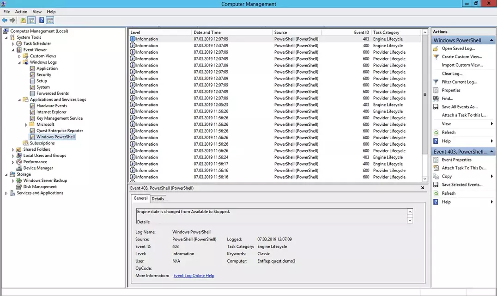This screenshot has width=497, height=296.
Task: Click Import Custom View action
Action: (462, 65)
